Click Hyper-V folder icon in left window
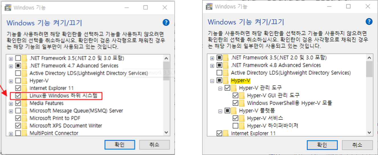This screenshot has height=155, width=378. pyautogui.click(x=25, y=81)
